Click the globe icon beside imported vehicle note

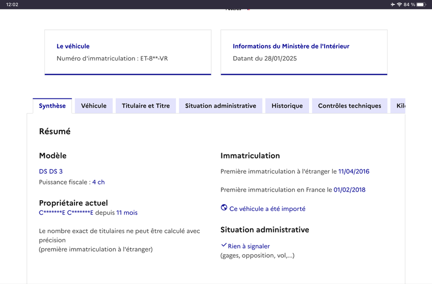tap(224, 208)
